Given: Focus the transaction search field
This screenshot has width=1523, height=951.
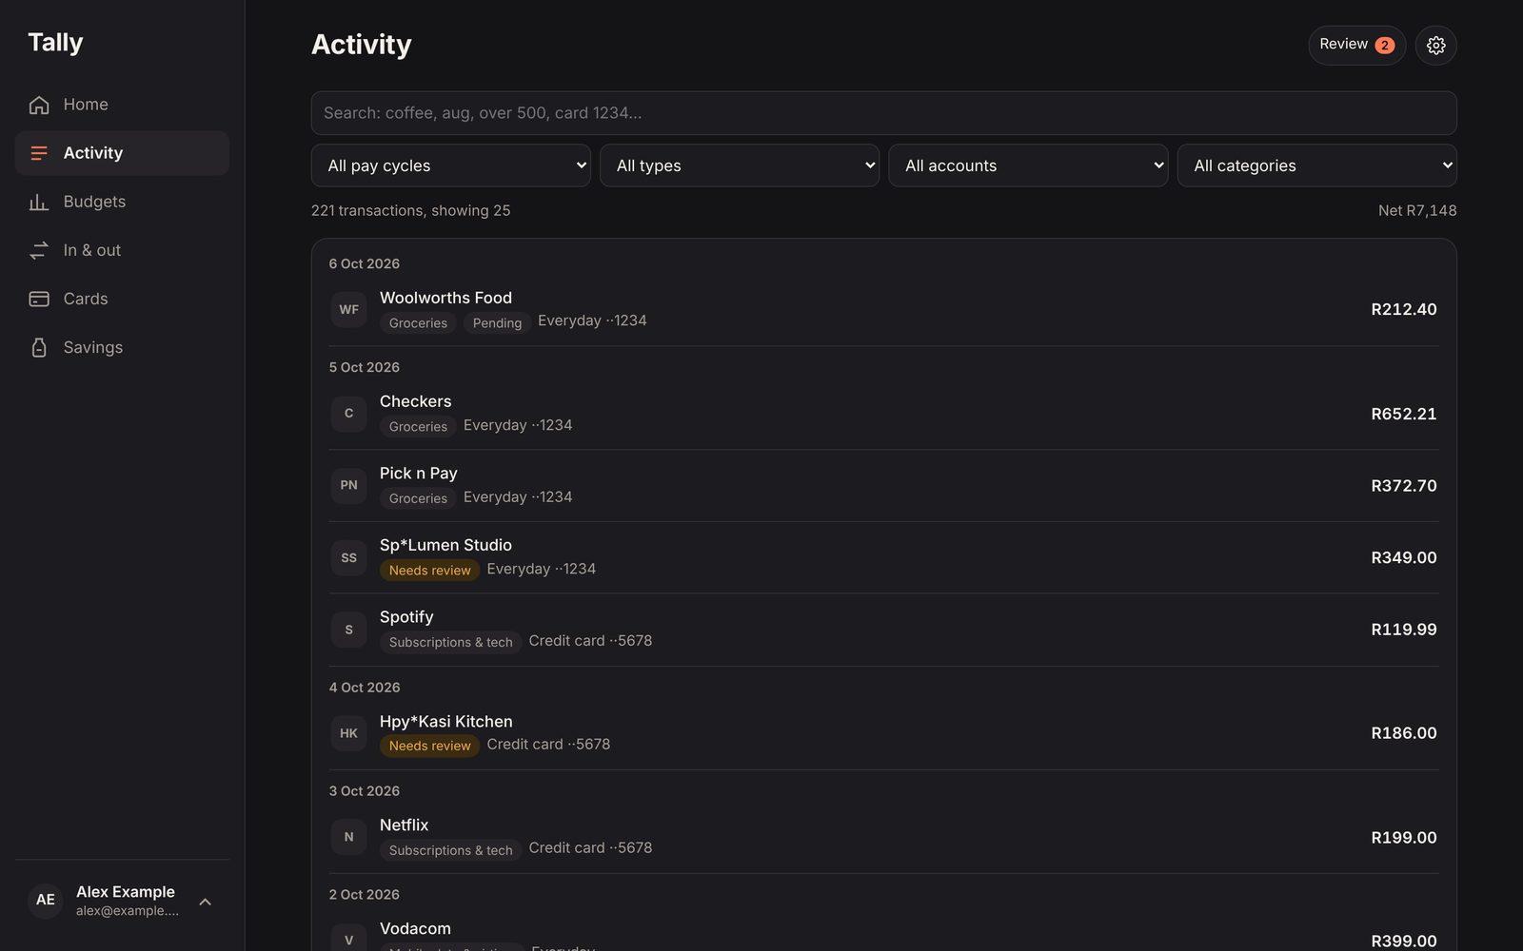Looking at the screenshot, I should pos(883,113).
